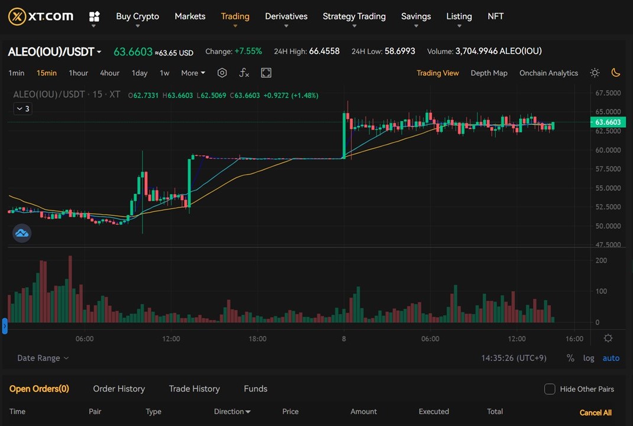Switch to light theme sun icon
The height and width of the screenshot is (426, 633).
[x=595, y=73]
